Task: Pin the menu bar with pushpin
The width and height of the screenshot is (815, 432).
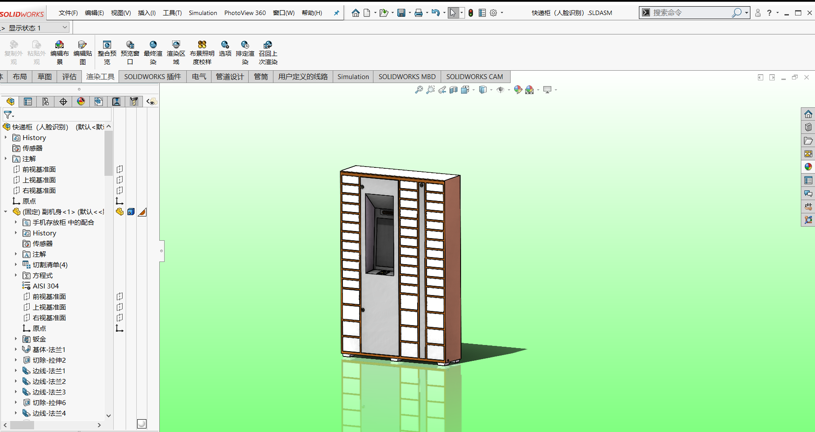Action: (x=336, y=13)
